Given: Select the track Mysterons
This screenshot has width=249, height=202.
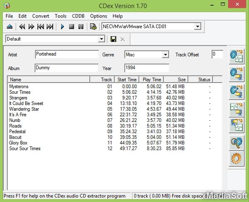Looking at the screenshot, I should pyautogui.click(x=19, y=86).
